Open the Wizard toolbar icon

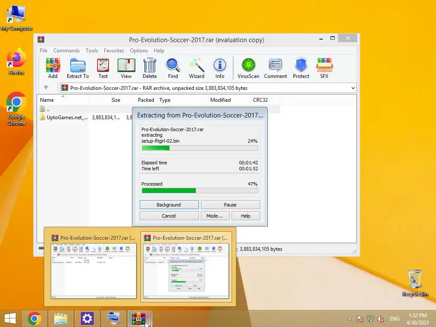tap(197, 68)
